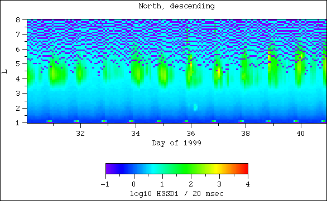Click the colorbar tick label "-1"
This screenshot has width=327, height=201.
[x=105, y=184]
